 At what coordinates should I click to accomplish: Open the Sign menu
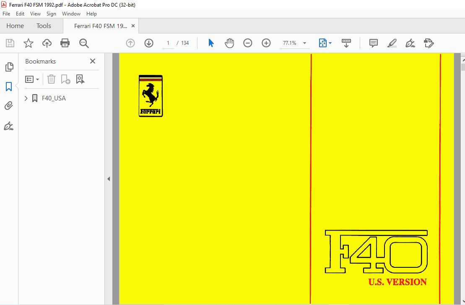[51, 14]
